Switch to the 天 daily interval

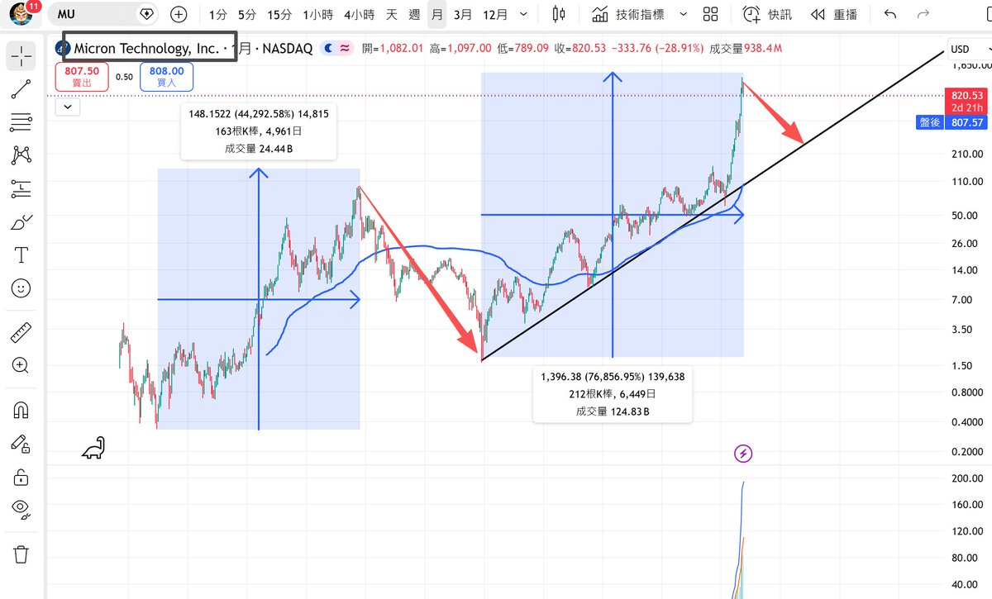pos(392,14)
